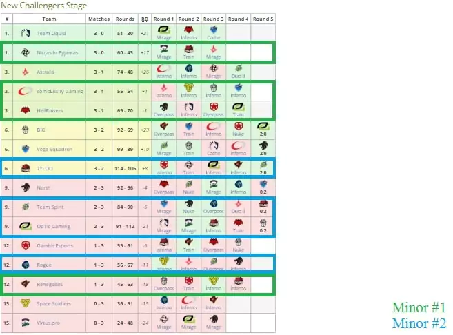Click HellRaisers' Round 3 Overpass opponent icon
Viewport: 453px width, 335px height.
pos(214,107)
